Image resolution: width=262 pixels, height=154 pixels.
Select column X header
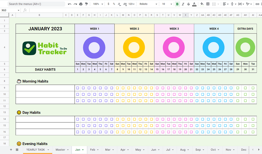(185, 15)
